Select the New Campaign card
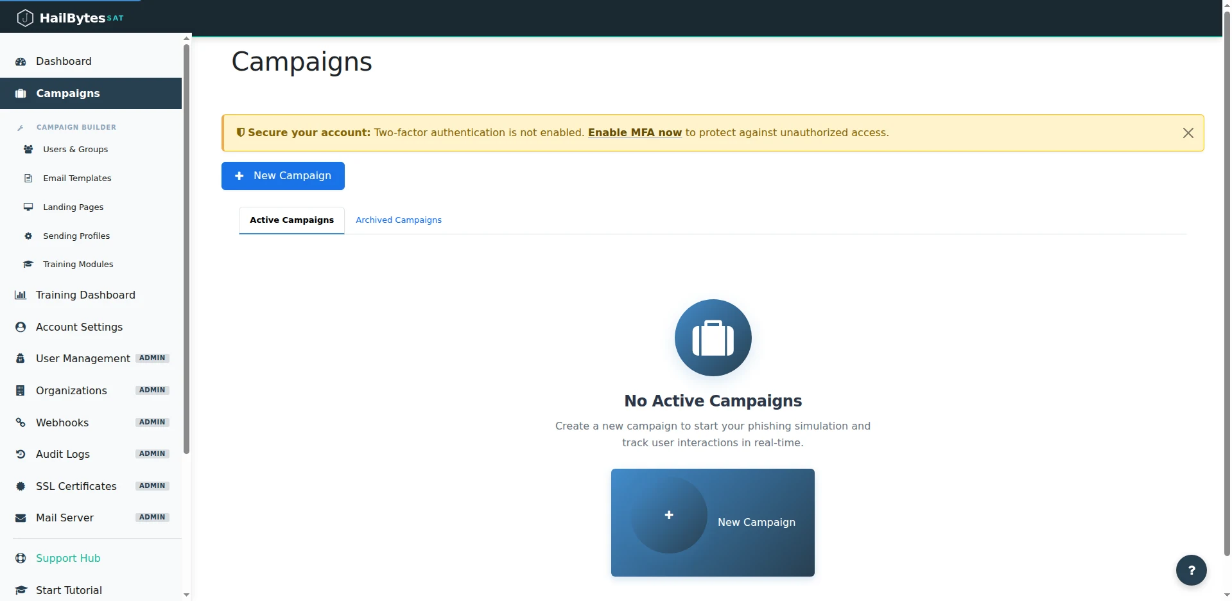This screenshot has height=601, width=1232. (713, 522)
